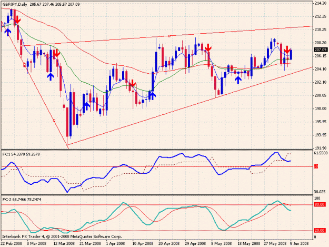The height and width of the screenshot is (247, 329).
Task: Click the 200.05 price scale label
Action: click(321, 95)
